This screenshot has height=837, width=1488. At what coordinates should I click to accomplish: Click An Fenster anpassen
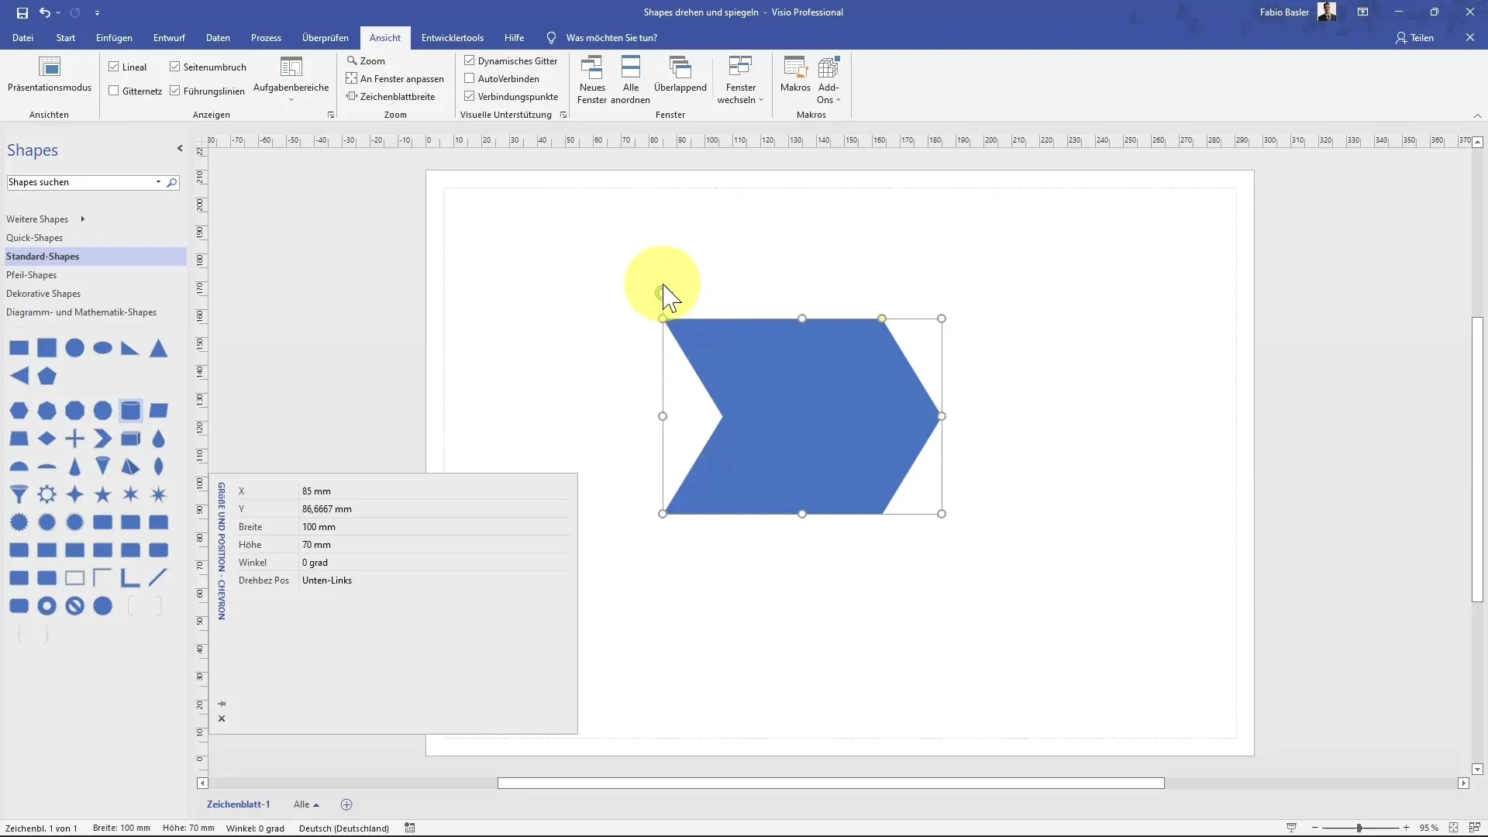(395, 78)
